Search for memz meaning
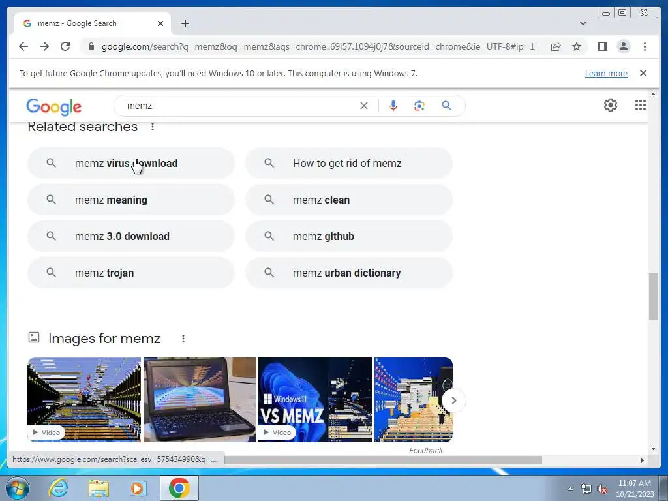668x501 pixels. pos(130,200)
